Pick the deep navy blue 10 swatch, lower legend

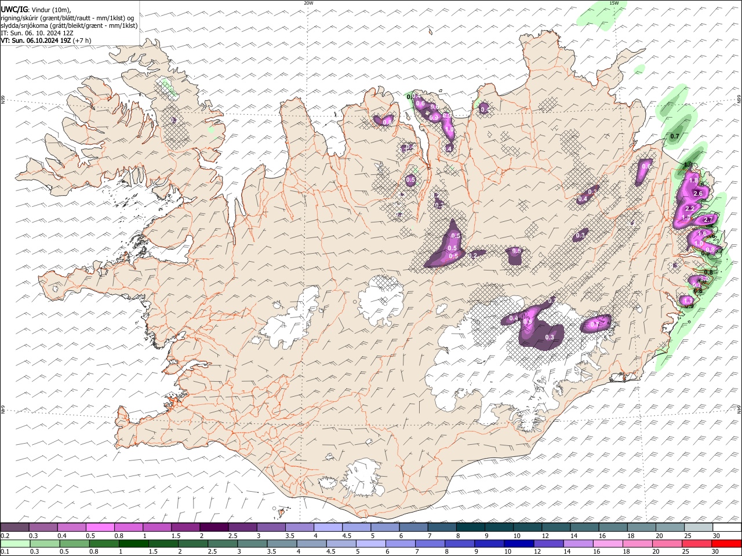(x=519, y=543)
